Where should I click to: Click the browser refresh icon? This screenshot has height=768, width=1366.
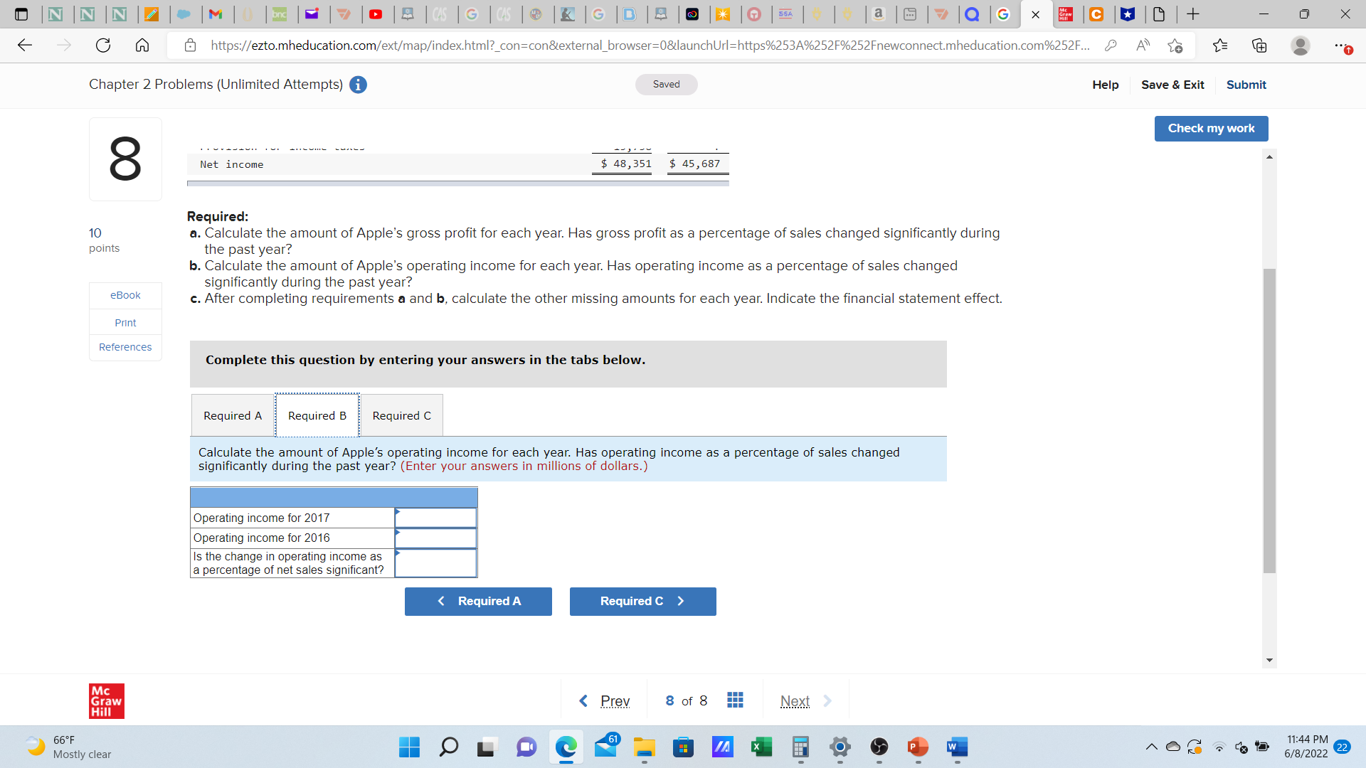point(103,46)
